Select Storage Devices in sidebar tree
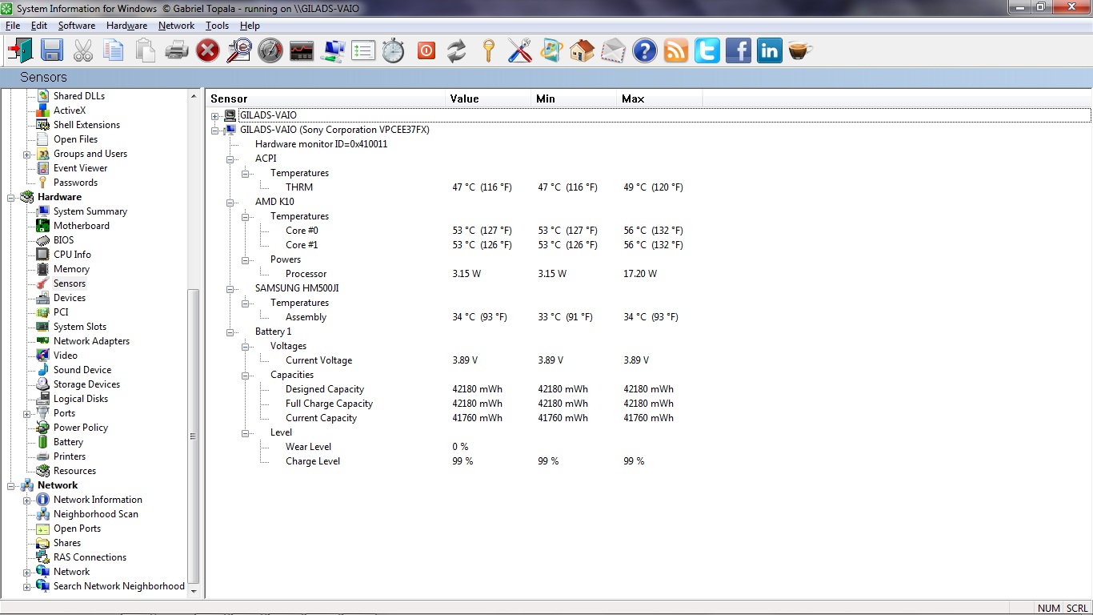 pyautogui.click(x=86, y=384)
